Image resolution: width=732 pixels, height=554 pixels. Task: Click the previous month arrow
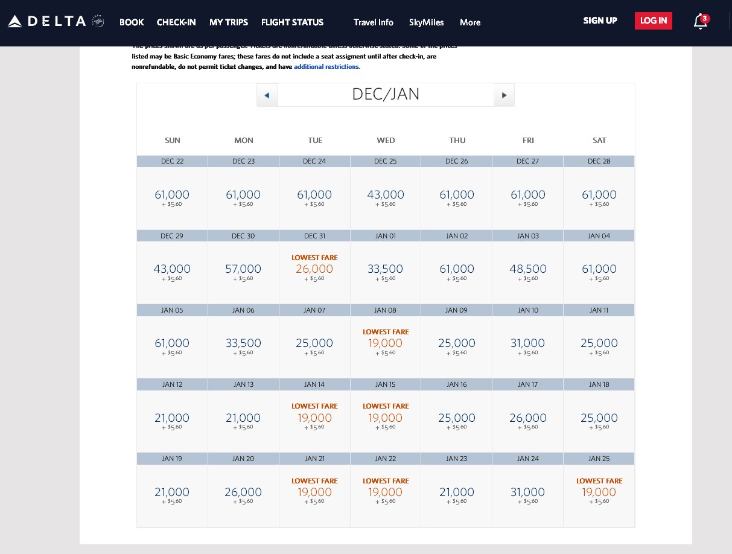[x=267, y=95]
